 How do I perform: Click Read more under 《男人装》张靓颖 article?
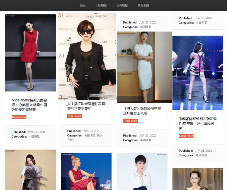coord(130,121)
